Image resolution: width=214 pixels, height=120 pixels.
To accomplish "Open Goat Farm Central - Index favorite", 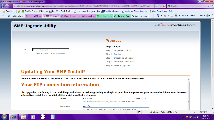I will [x=161, y=11].
